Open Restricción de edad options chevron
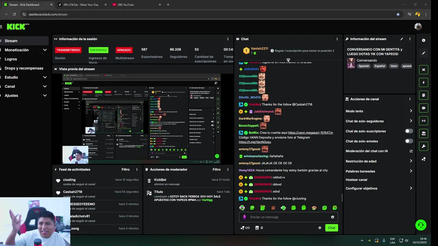This screenshot has width=438, height=246. pyautogui.click(x=411, y=161)
